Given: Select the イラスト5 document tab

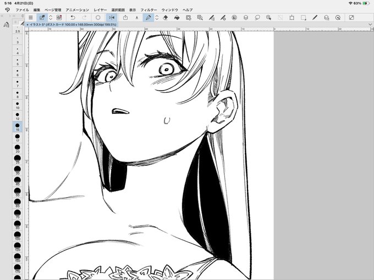Looking at the screenshot, I should coord(71,24).
